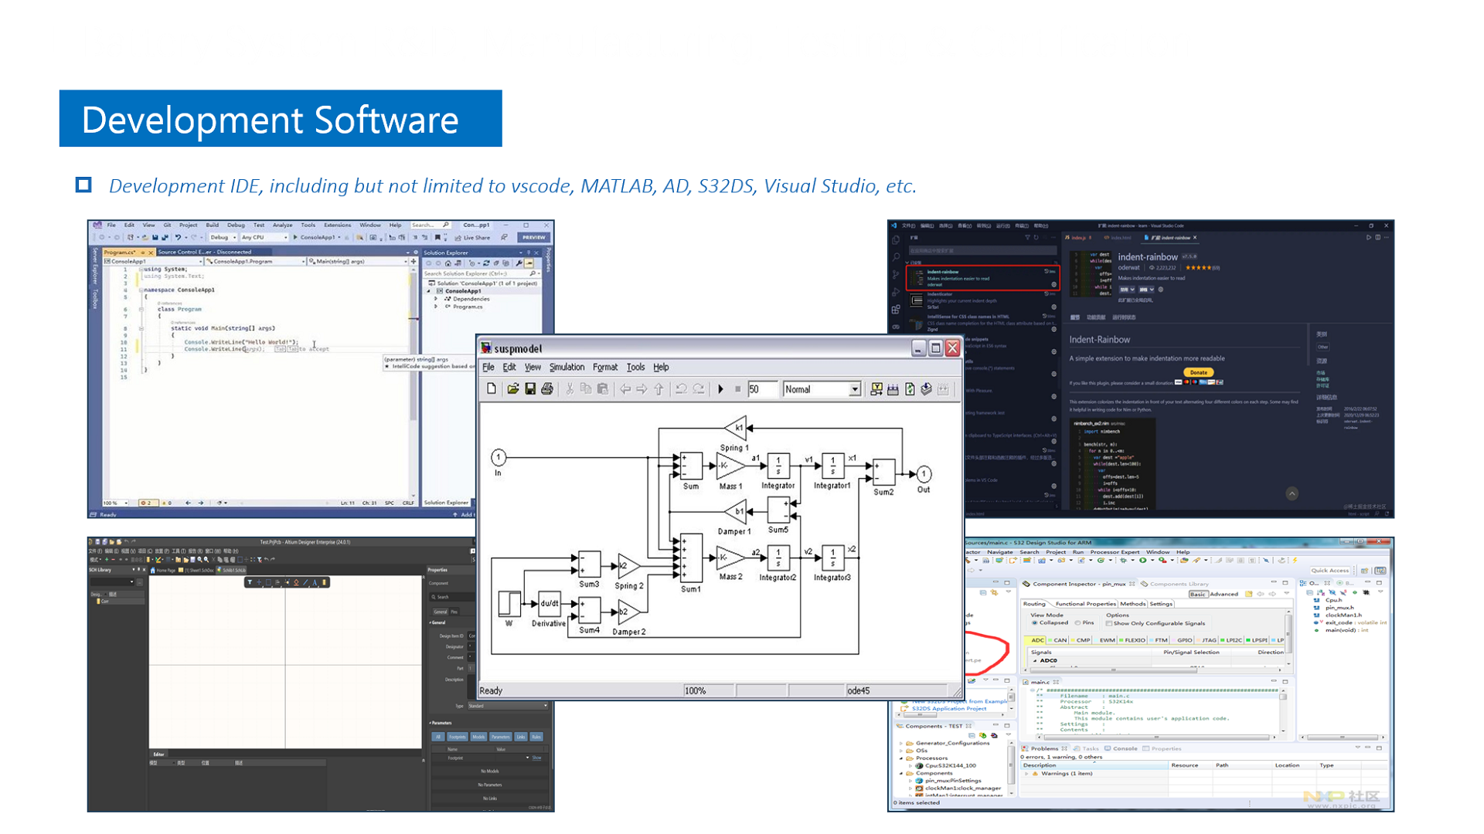Click the stop simulation square in suspmodel

coord(737,389)
